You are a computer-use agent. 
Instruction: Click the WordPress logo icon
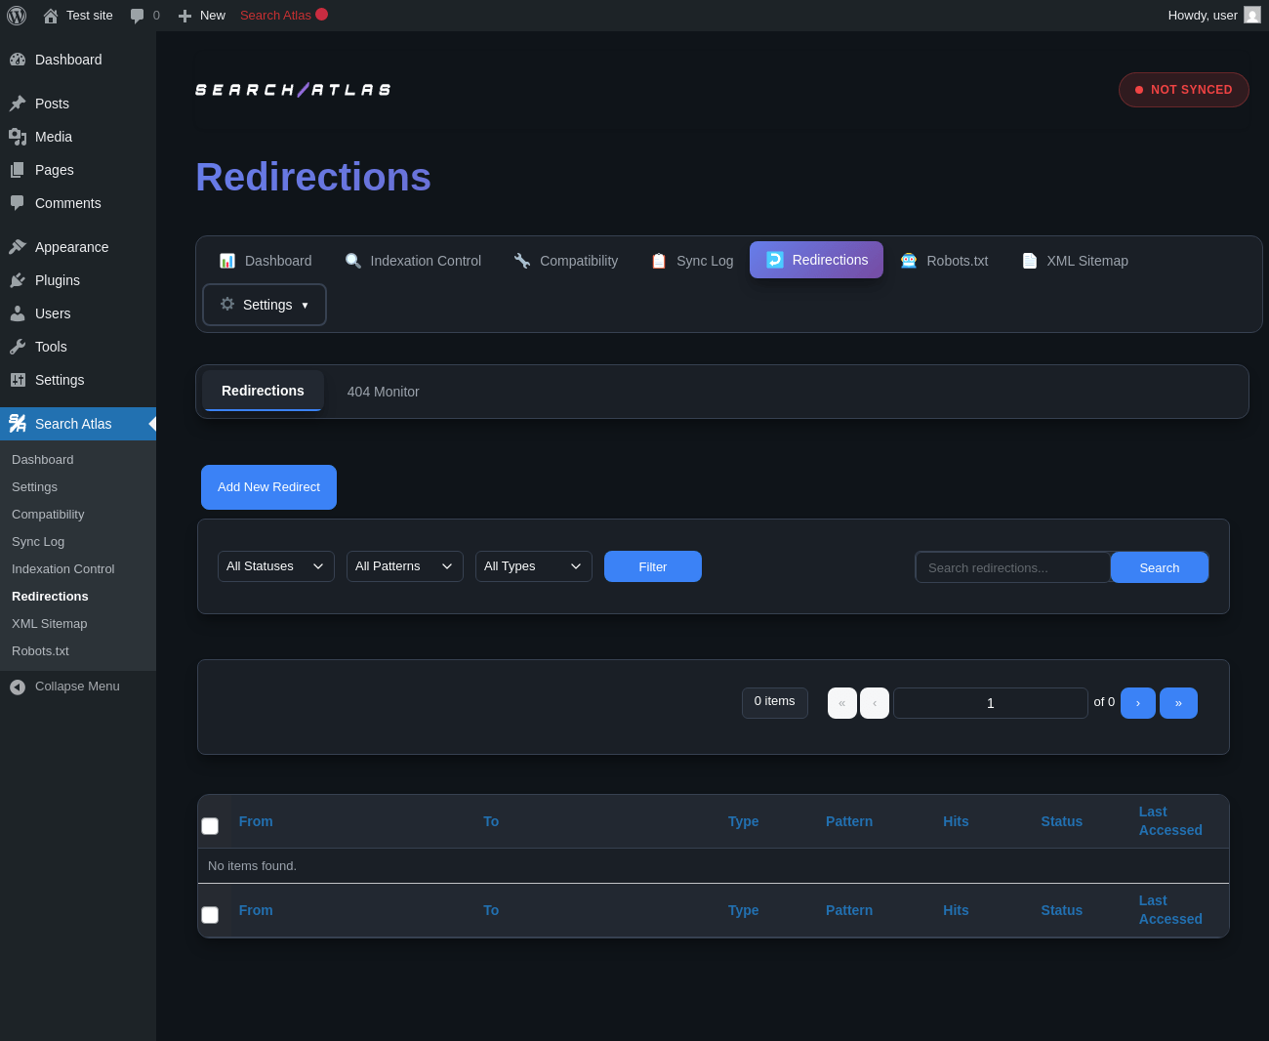17,16
